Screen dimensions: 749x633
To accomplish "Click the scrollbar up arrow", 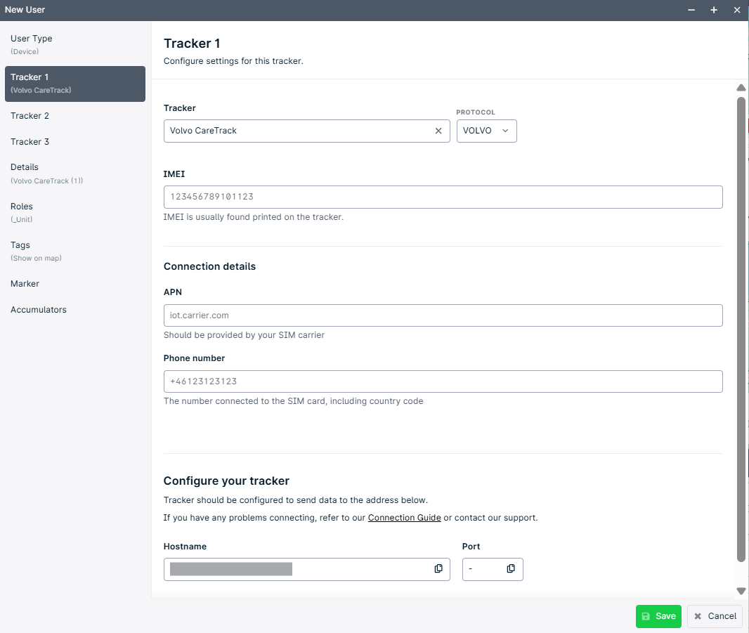I will coord(741,87).
